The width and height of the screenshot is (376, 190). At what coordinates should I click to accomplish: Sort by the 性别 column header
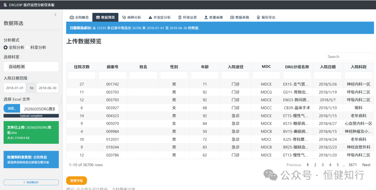(174, 67)
